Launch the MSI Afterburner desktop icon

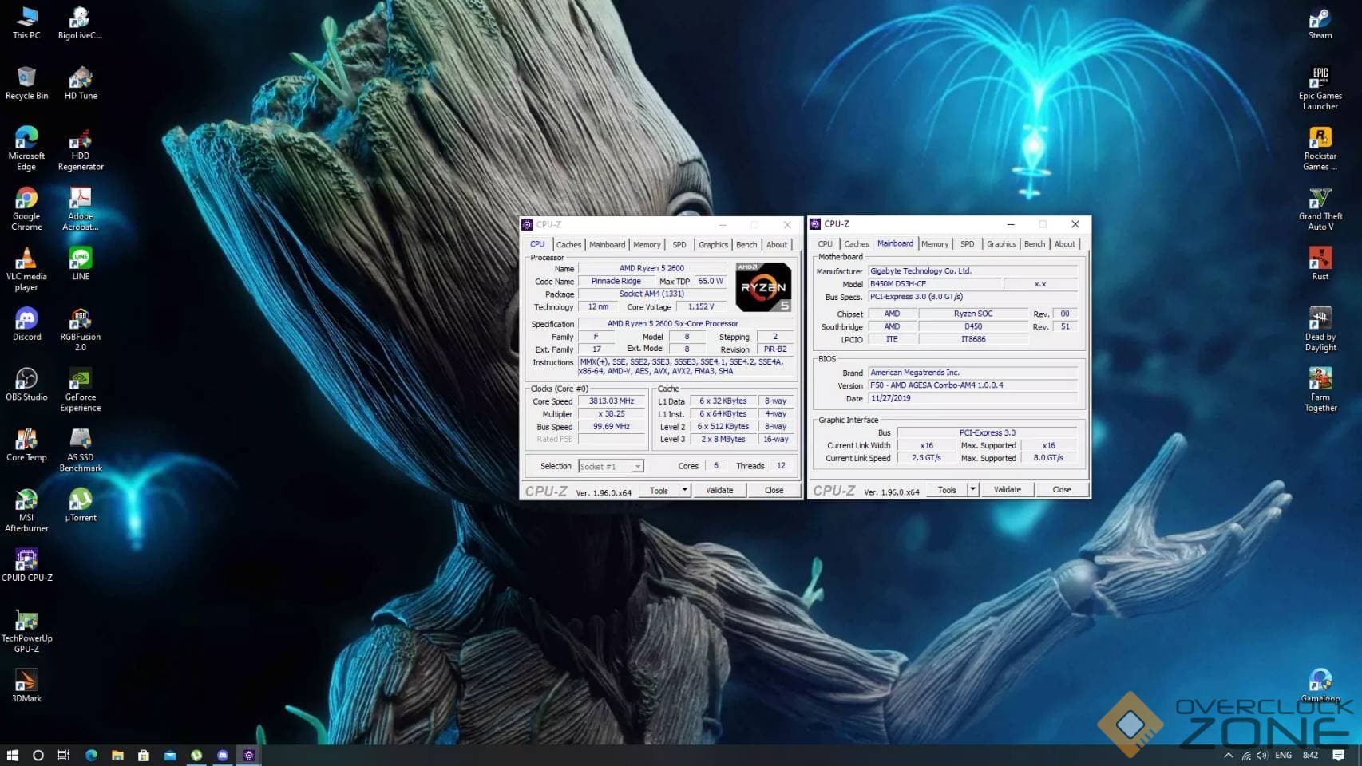point(26,500)
